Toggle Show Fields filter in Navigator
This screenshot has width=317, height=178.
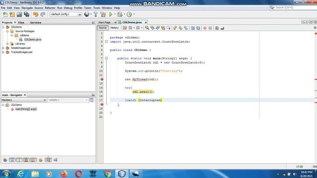[x=12, y=160]
